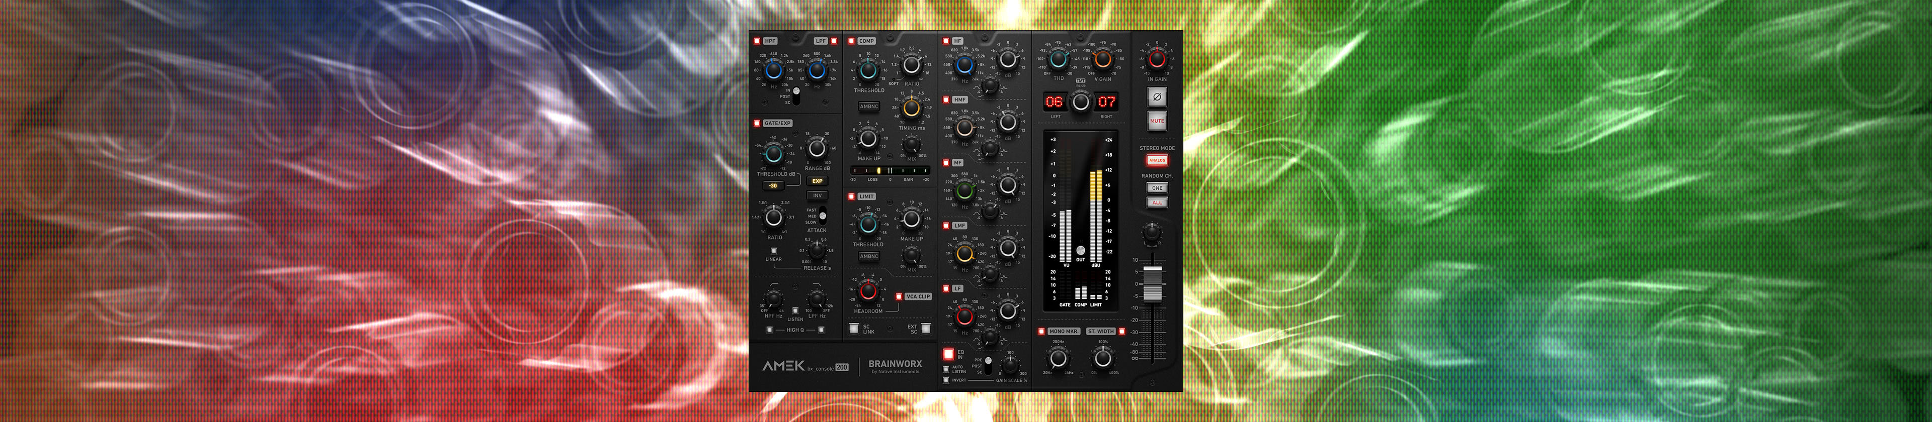
Task: Click the random channel ONE button
Action: 1157,188
